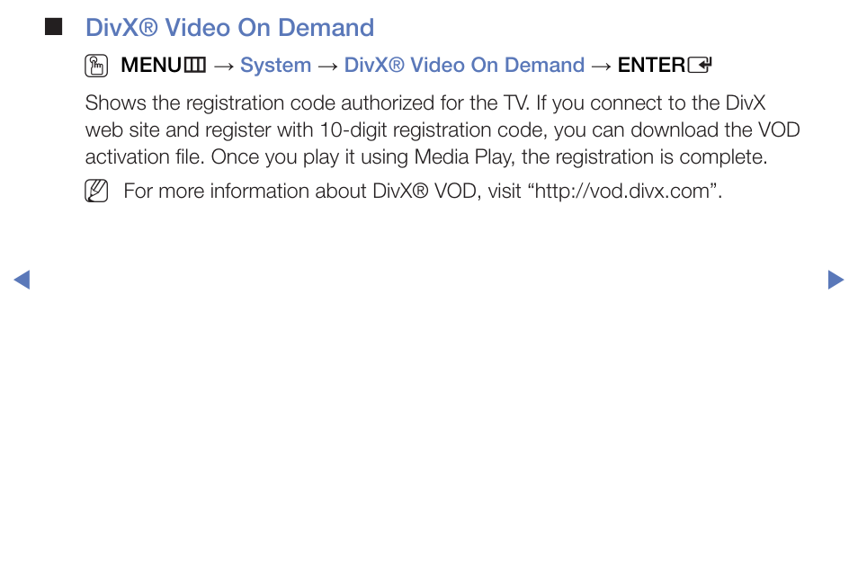The image size is (858, 561).
Task: Open DivX® Video On Demand in the menu path
Action: point(464,65)
